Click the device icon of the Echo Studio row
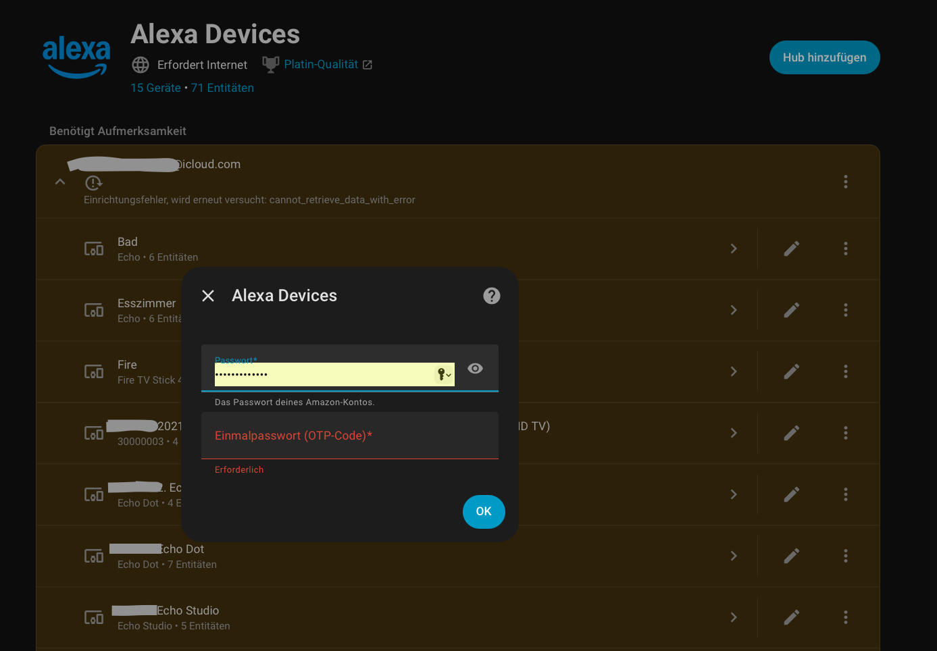 coord(94,618)
